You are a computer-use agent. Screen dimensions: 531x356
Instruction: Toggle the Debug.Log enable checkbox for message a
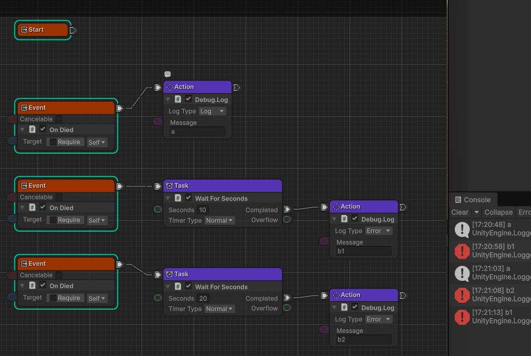pos(188,99)
